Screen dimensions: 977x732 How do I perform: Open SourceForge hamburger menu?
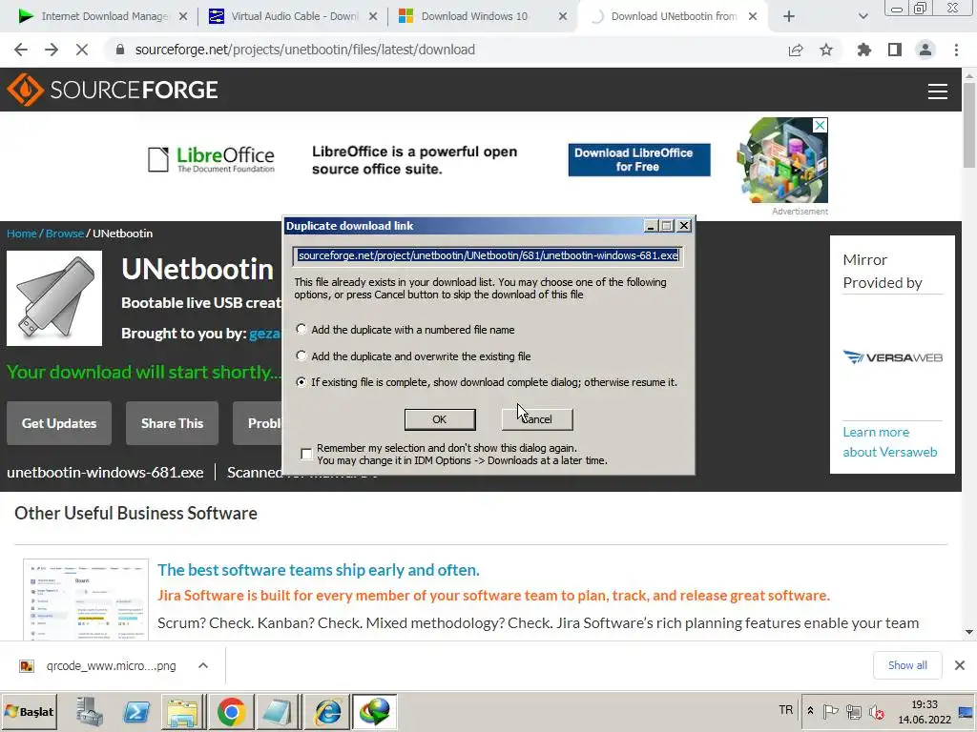(938, 91)
